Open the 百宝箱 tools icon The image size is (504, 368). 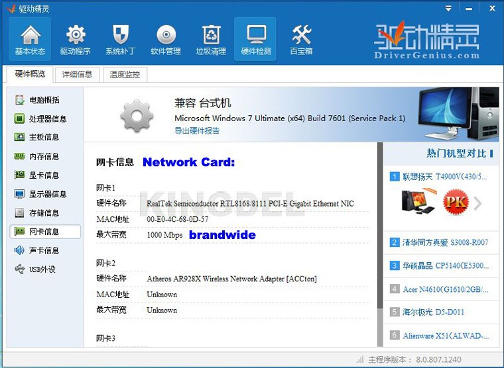tap(301, 38)
